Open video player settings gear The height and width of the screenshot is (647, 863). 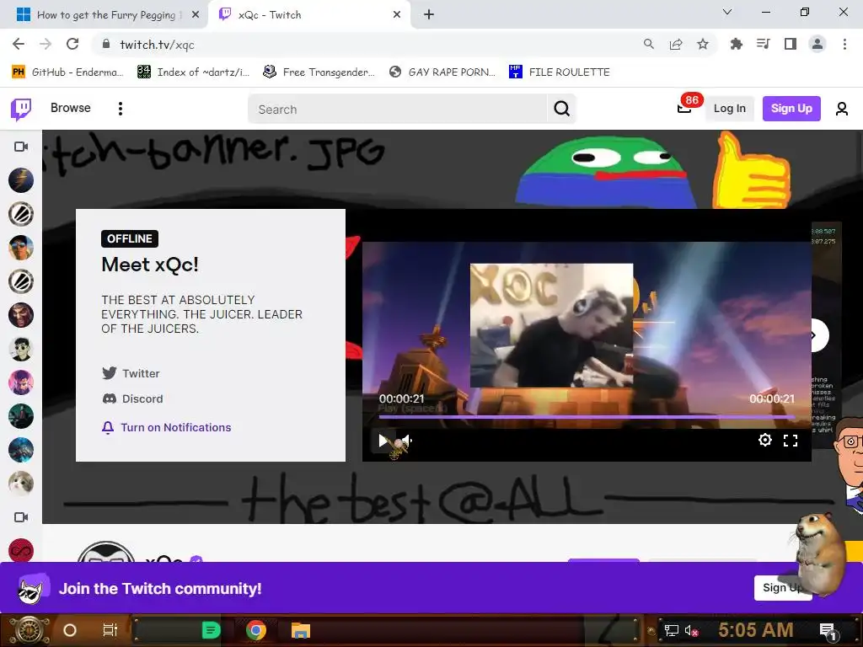coord(765,440)
